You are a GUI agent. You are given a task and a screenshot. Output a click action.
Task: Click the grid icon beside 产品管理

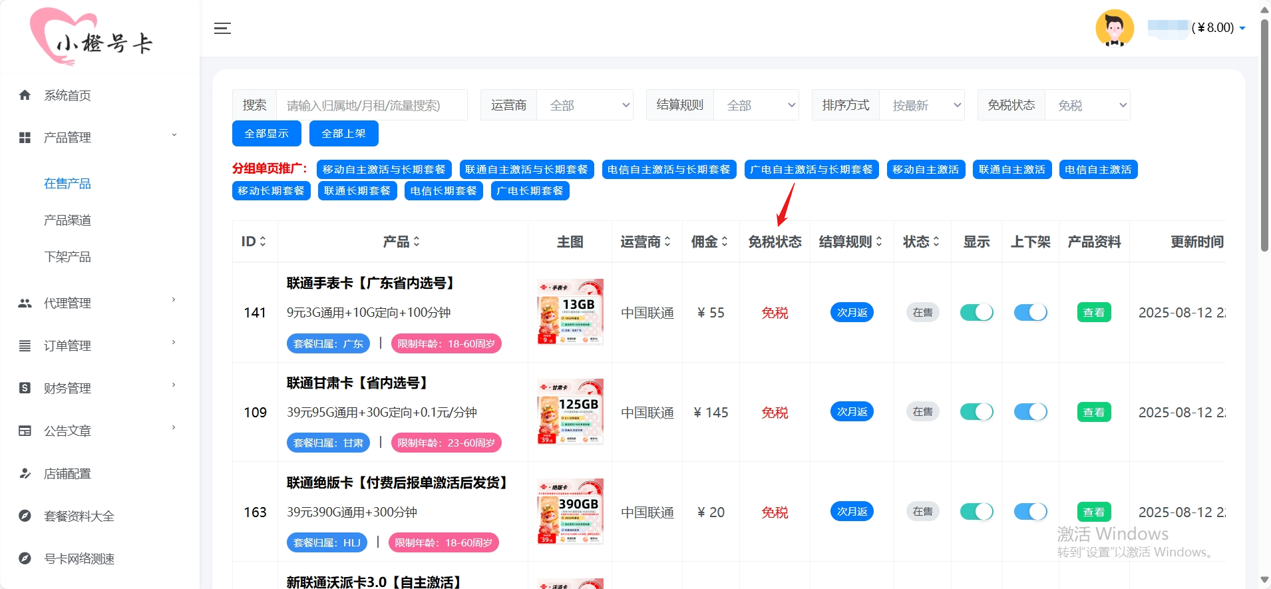25,138
